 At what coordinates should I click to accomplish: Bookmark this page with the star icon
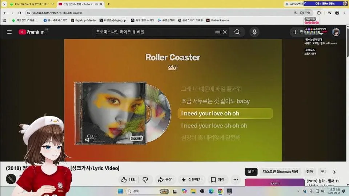tap(309, 13)
